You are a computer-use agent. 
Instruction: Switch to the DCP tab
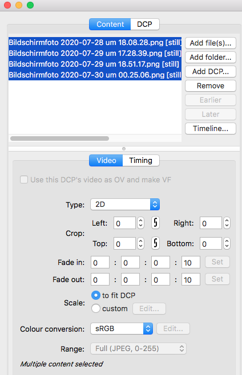click(x=145, y=24)
